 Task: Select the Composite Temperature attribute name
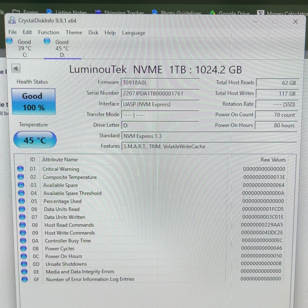point(70,177)
